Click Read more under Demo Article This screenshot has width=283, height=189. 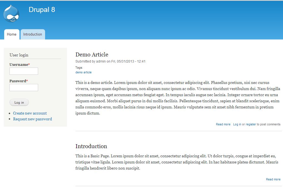223,124
